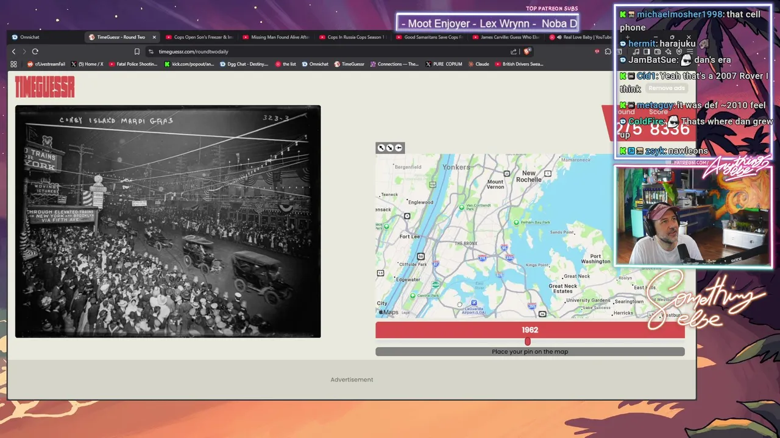This screenshot has height=438, width=780.
Task: Open kick.com/popout bookmark
Action: [190, 64]
